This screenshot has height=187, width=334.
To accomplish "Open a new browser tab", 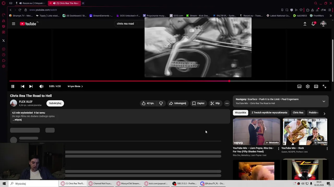I will click(x=83, y=3).
